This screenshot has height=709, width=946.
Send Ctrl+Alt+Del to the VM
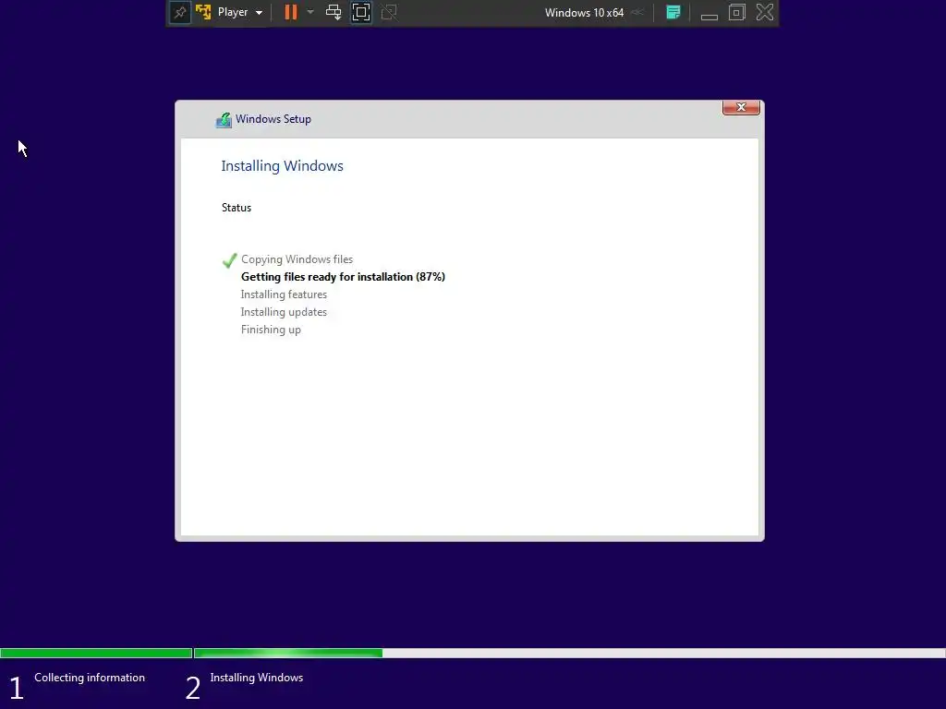334,12
